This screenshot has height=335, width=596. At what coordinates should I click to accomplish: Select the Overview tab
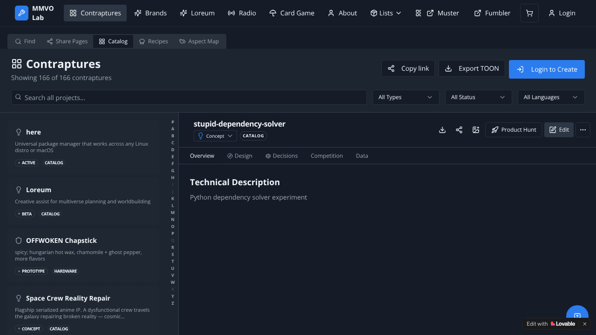(202, 156)
